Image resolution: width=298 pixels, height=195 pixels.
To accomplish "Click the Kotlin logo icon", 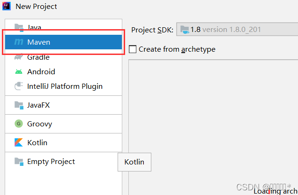I will (19, 142).
